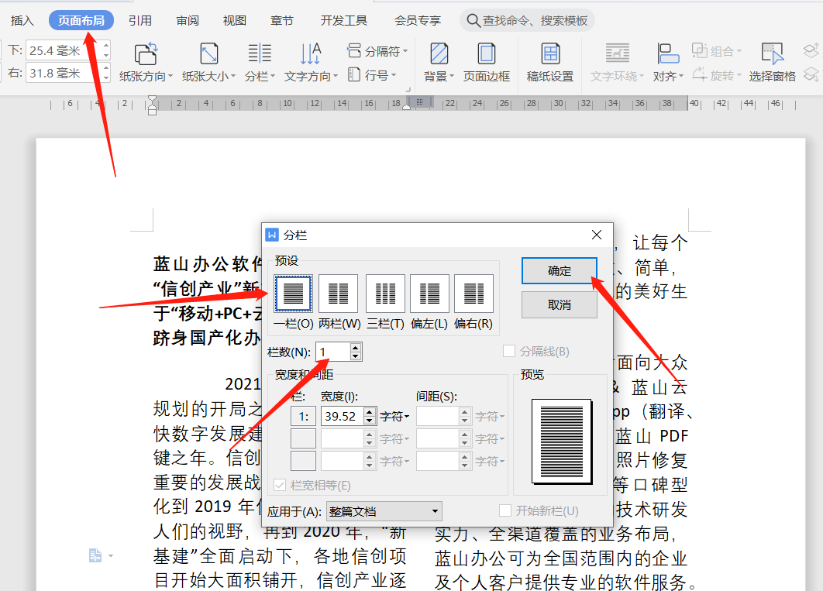Select the 三栏 three-column preset
The width and height of the screenshot is (823, 591).
point(385,294)
